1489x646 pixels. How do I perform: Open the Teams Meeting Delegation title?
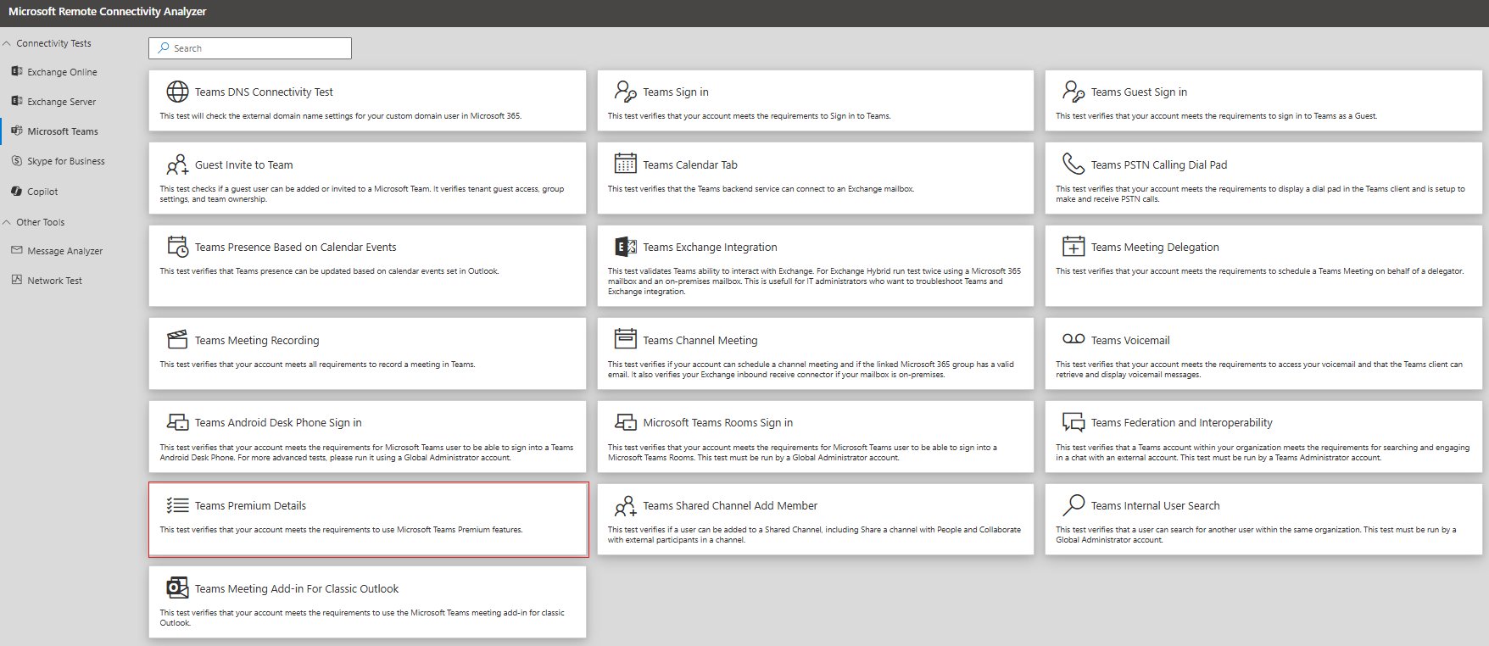tap(1155, 247)
